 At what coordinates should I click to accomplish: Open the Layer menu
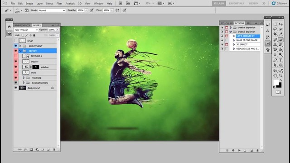(x=39, y=4)
